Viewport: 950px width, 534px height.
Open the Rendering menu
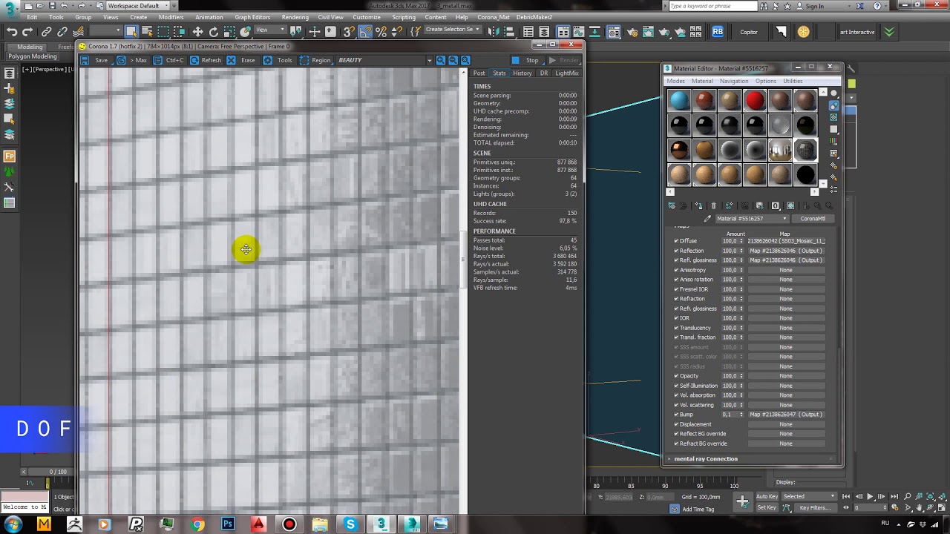coord(295,17)
